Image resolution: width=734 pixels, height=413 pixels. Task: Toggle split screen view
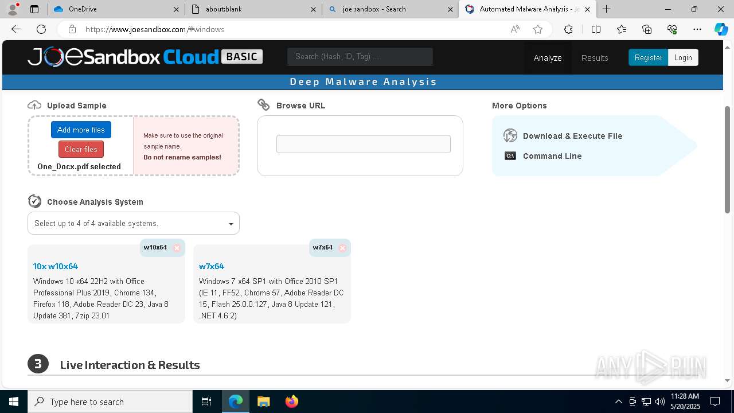[x=596, y=29]
